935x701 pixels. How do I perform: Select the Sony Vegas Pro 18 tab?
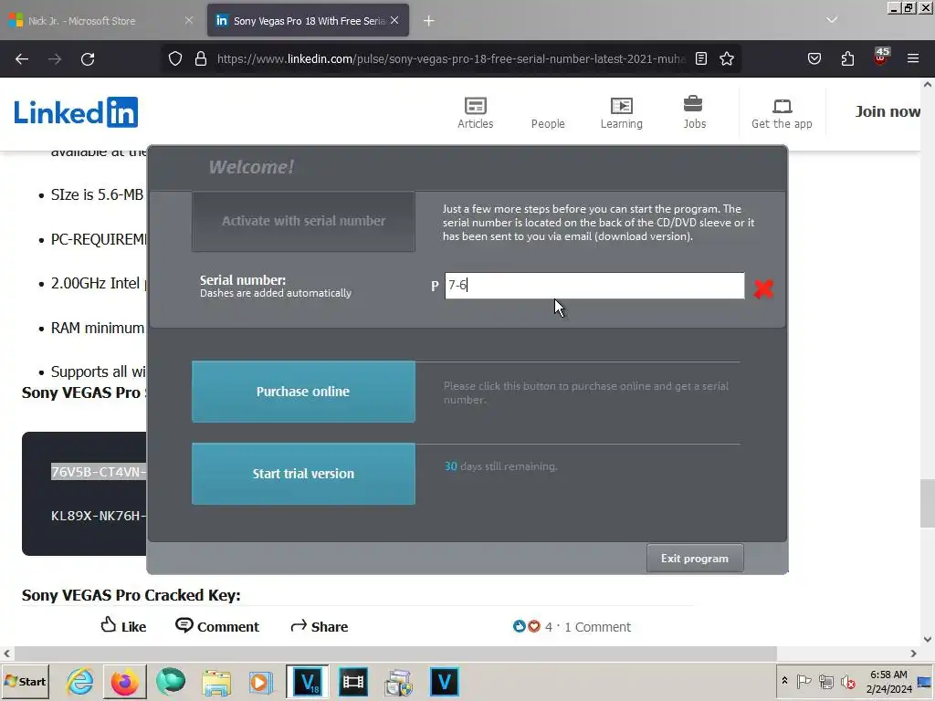(x=308, y=21)
